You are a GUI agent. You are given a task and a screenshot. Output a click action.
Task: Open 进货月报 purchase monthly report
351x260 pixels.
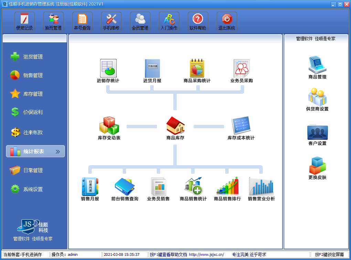click(x=152, y=71)
